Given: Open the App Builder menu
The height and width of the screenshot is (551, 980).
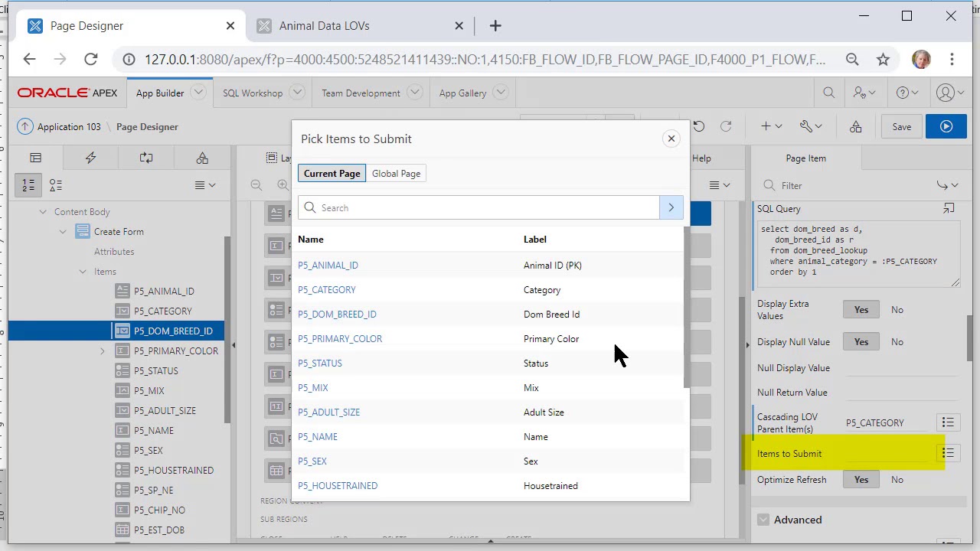Looking at the screenshot, I should 160,93.
